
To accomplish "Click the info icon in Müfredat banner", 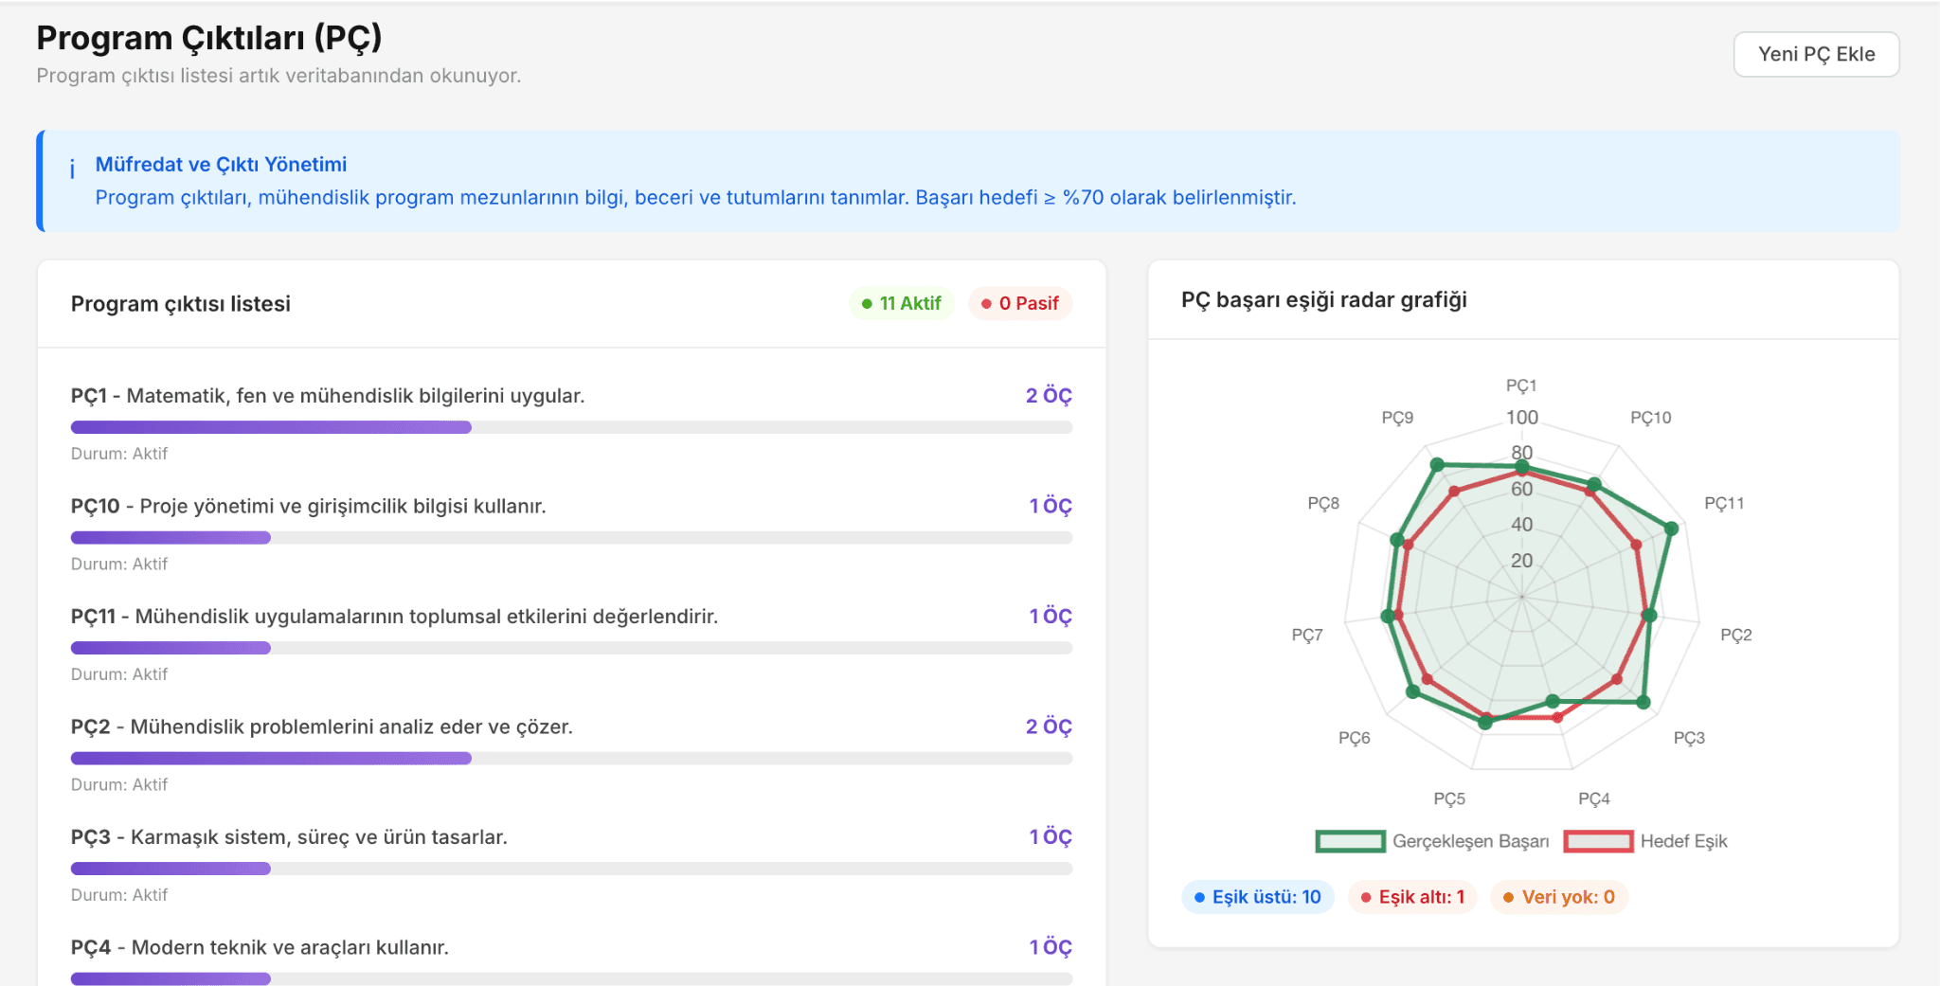I will [72, 169].
